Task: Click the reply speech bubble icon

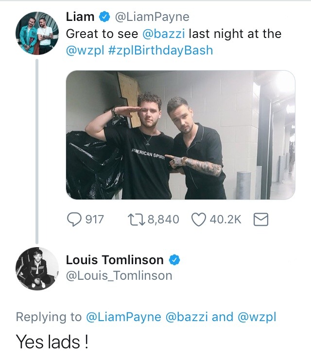Action: [x=74, y=219]
